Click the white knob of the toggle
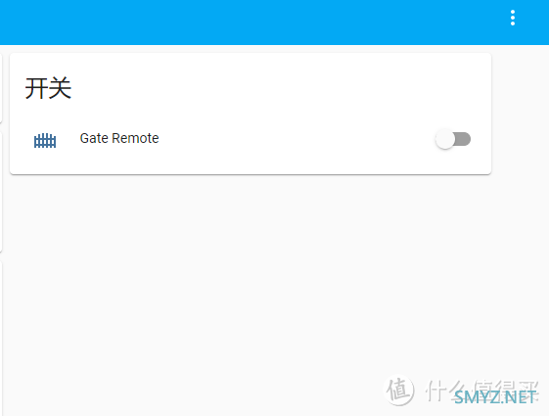 point(445,139)
